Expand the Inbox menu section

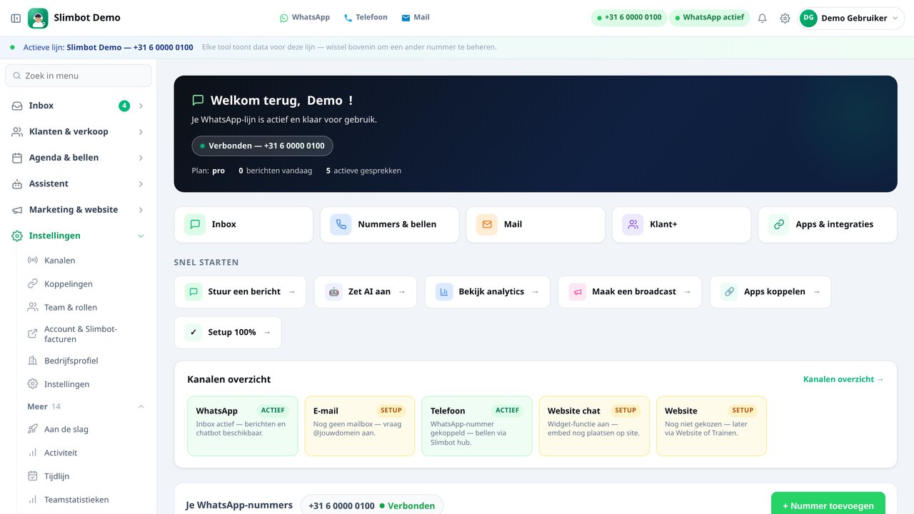(x=79, y=106)
